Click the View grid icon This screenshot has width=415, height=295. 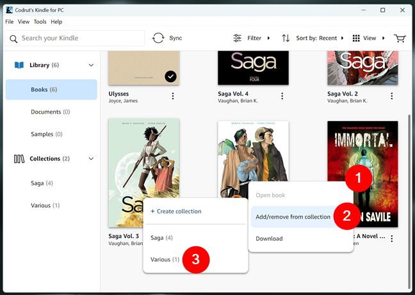(356, 38)
